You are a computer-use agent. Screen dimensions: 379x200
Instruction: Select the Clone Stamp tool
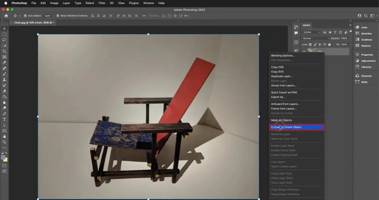tap(4, 80)
